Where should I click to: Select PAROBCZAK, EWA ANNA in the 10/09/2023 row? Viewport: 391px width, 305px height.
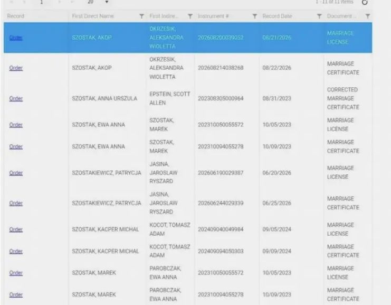tap(165, 294)
